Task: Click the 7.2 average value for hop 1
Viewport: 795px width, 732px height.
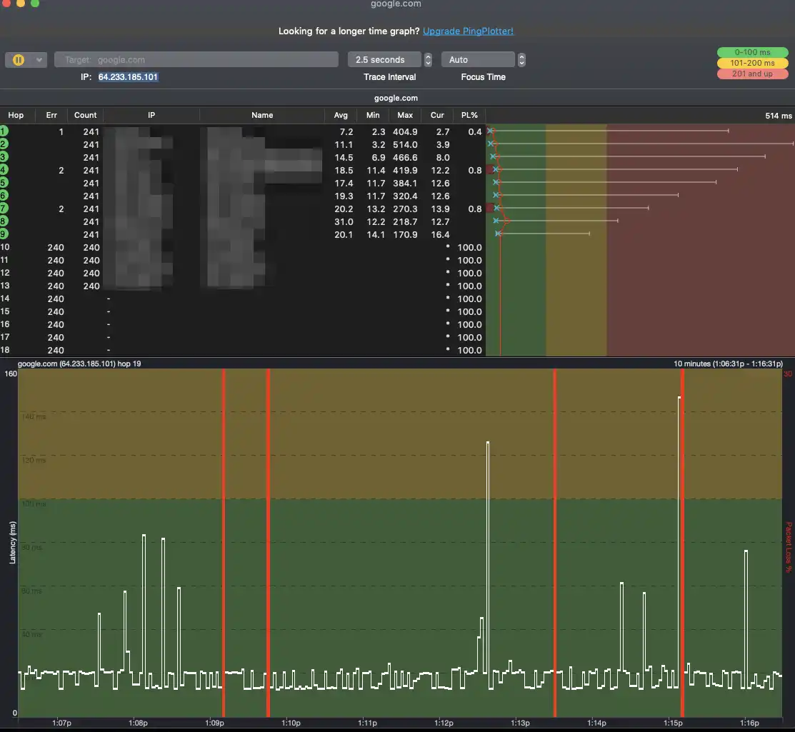Action: pyautogui.click(x=346, y=132)
